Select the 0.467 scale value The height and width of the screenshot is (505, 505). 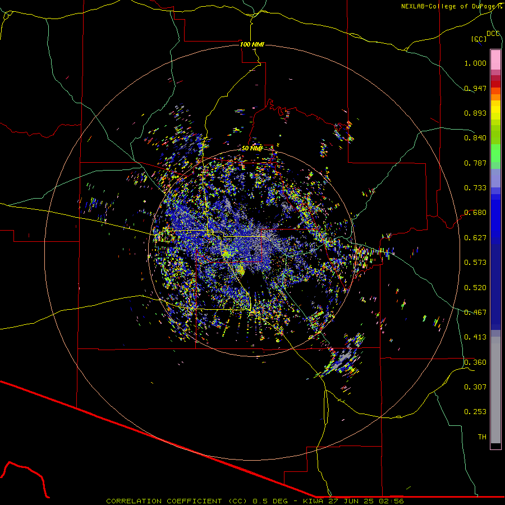[475, 313]
